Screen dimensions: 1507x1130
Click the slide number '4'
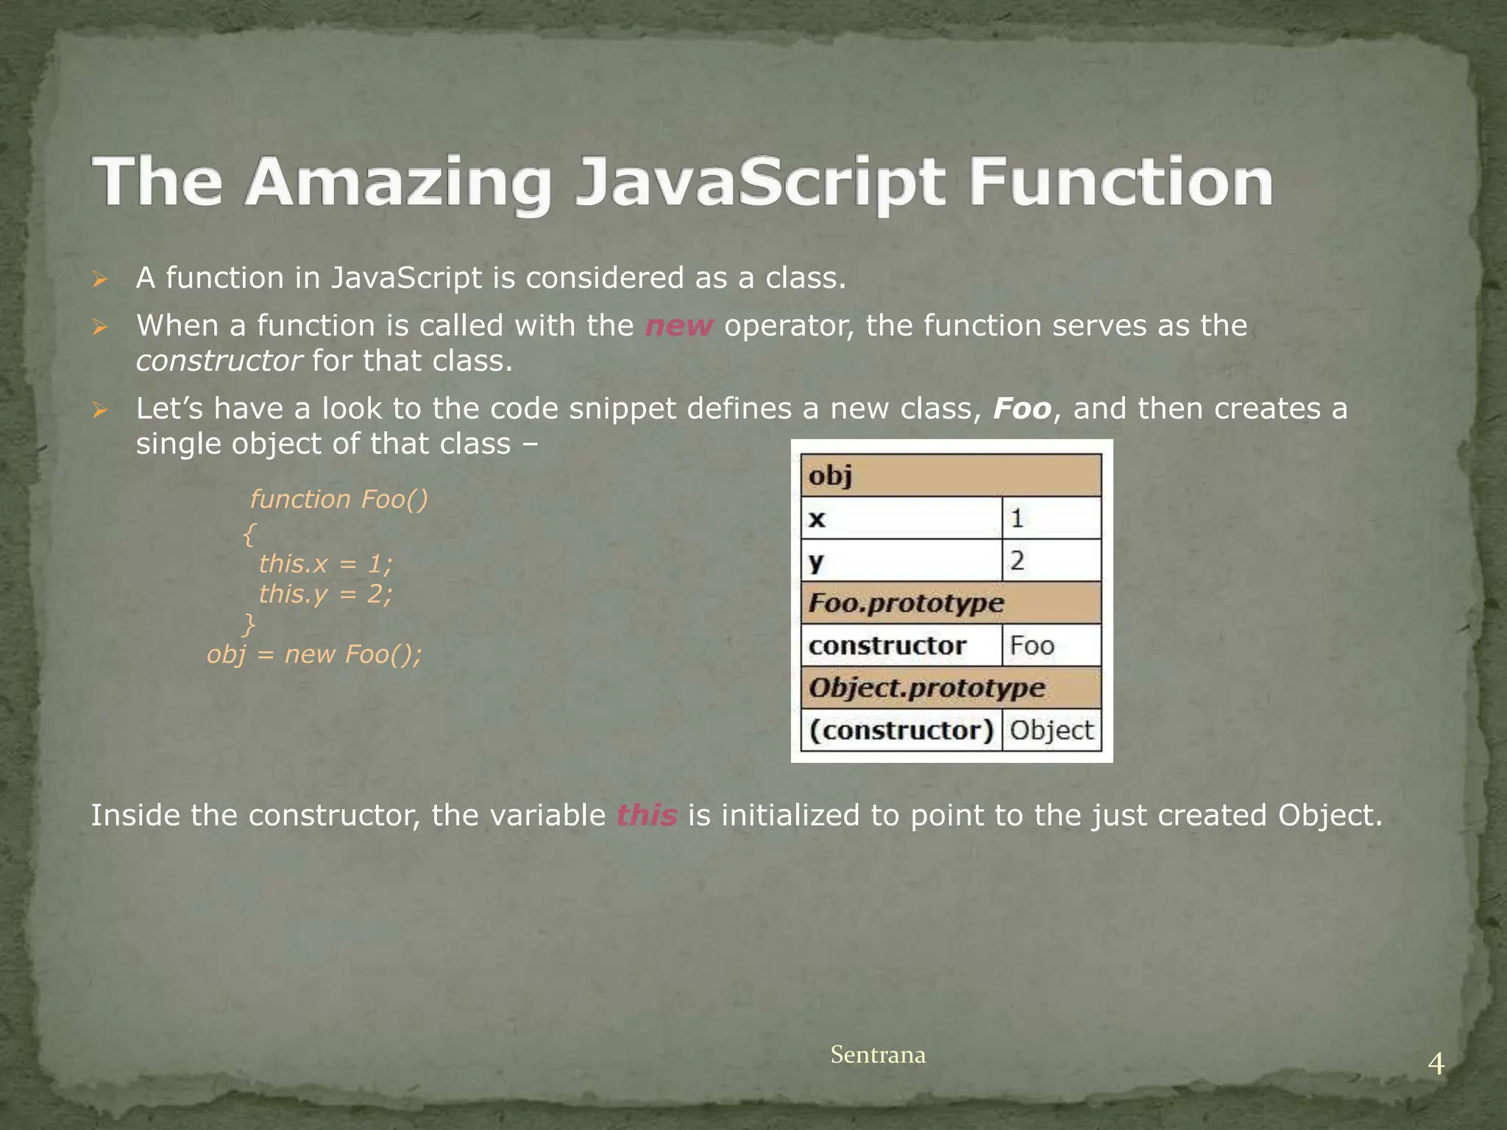(x=1436, y=1064)
